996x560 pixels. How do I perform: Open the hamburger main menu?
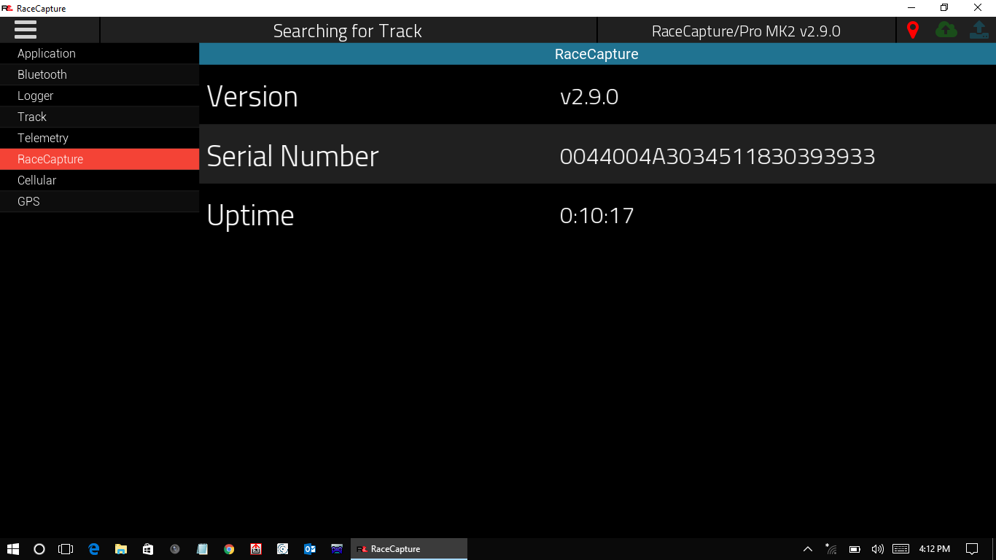click(26, 30)
